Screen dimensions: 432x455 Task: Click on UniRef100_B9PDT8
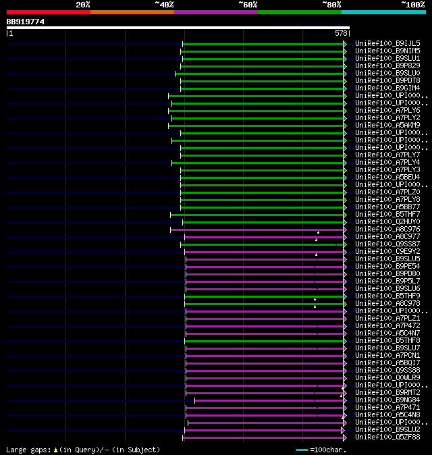(387, 80)
